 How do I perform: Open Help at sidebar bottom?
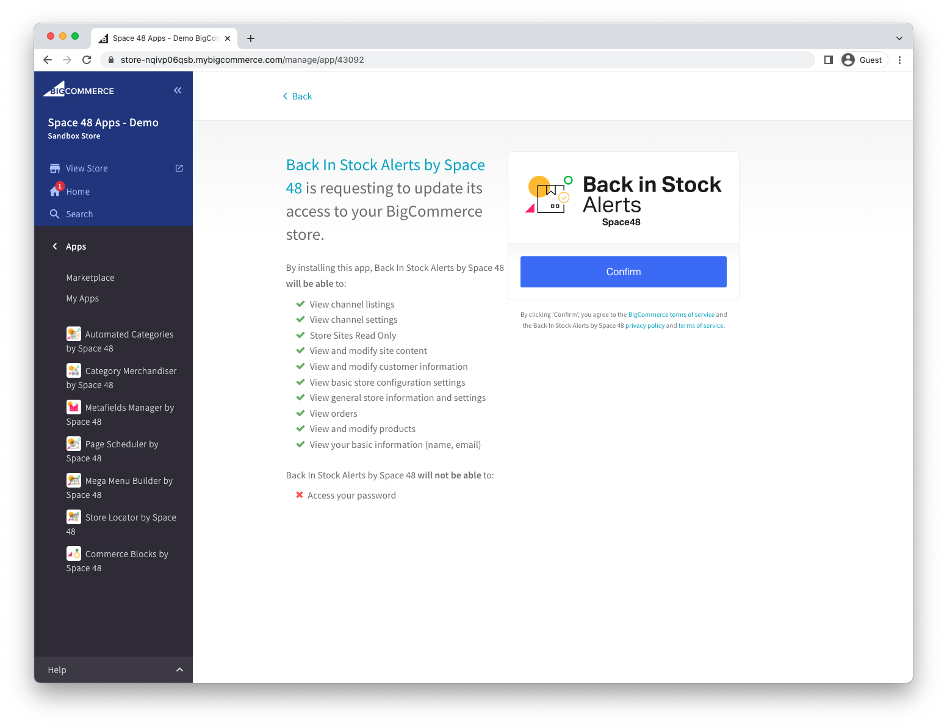113,670
